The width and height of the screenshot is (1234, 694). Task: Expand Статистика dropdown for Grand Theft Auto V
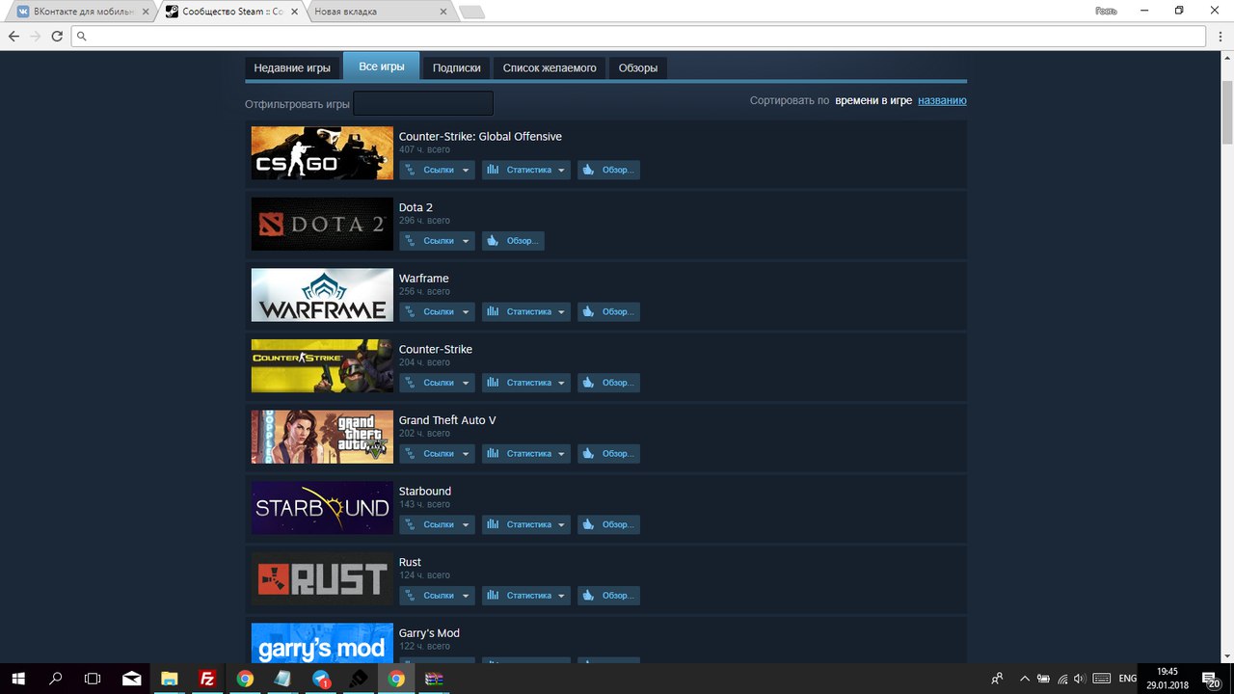pyautogui.click(x=526, y=453)
